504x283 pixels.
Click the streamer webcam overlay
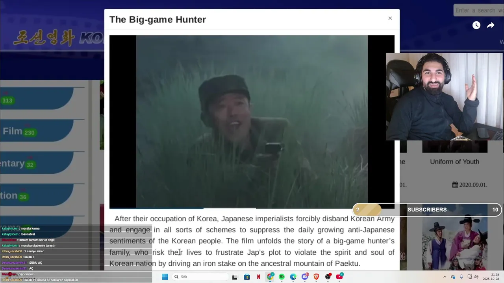coord(444,97)
